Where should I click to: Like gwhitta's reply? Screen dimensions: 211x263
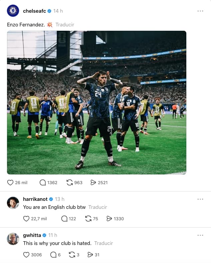tap(26, 255)
